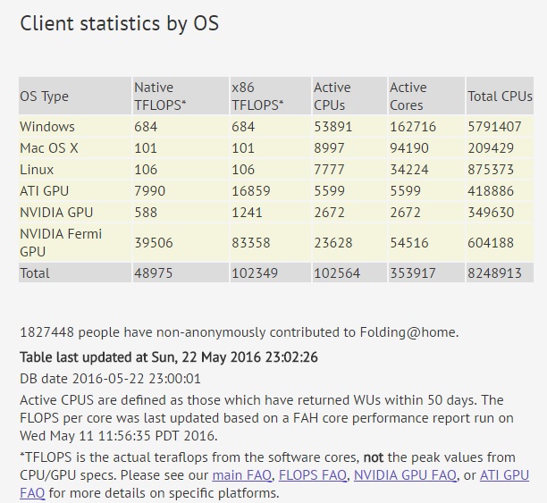Click the Client statistics by OS heading
Viewport: 547px width, 503px height.
coord(119,24)
